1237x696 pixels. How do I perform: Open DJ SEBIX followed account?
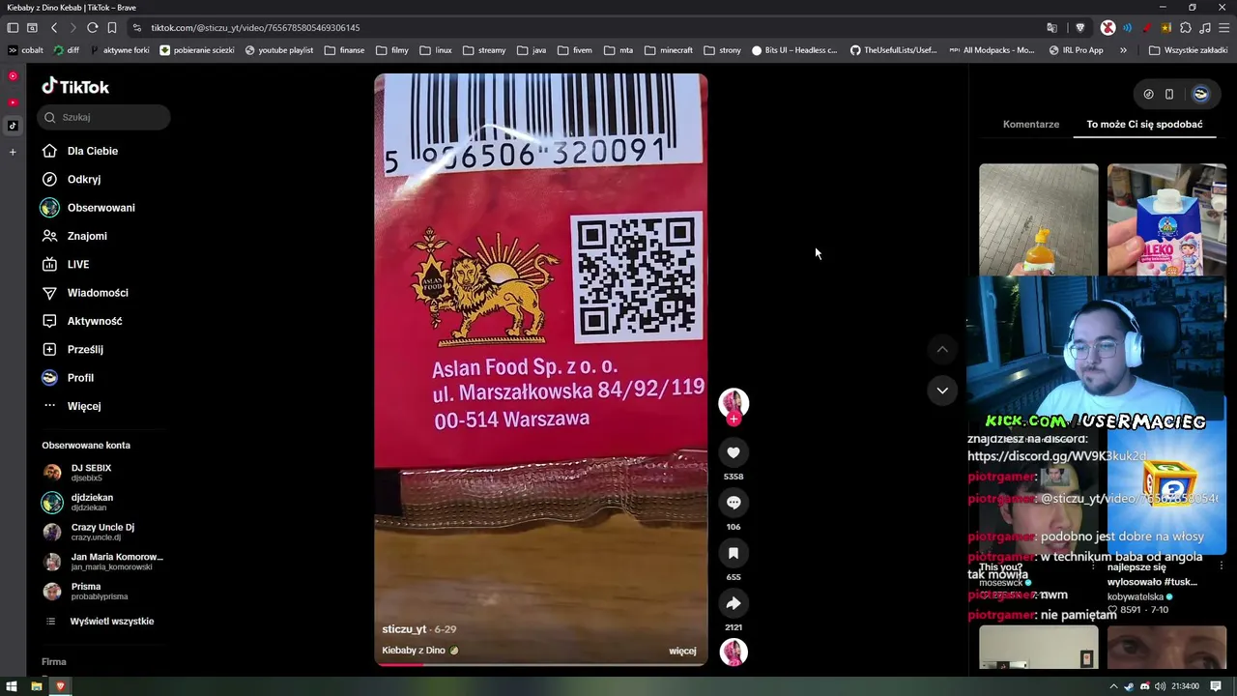91,472
